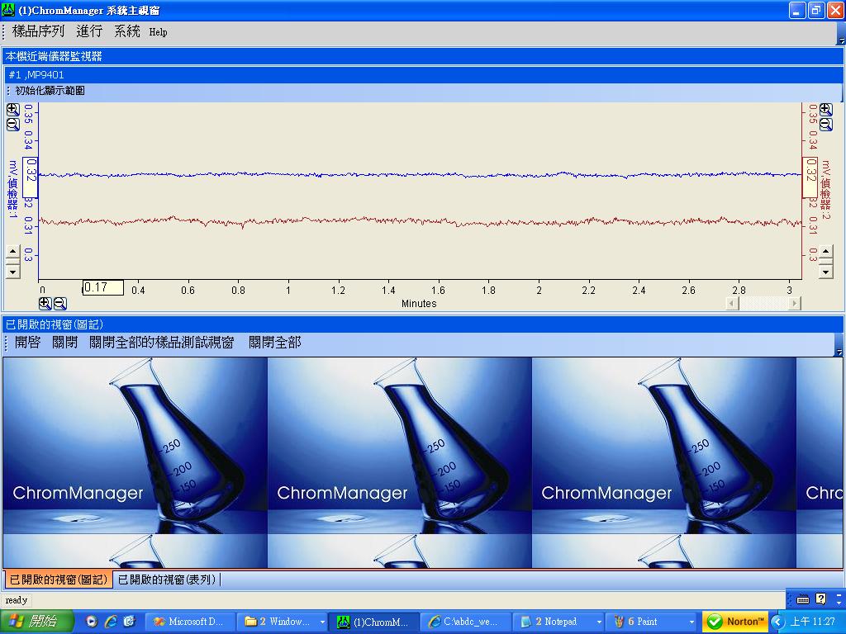
Task: Click ChromManager title bar app icon
Action: point(8,10)
